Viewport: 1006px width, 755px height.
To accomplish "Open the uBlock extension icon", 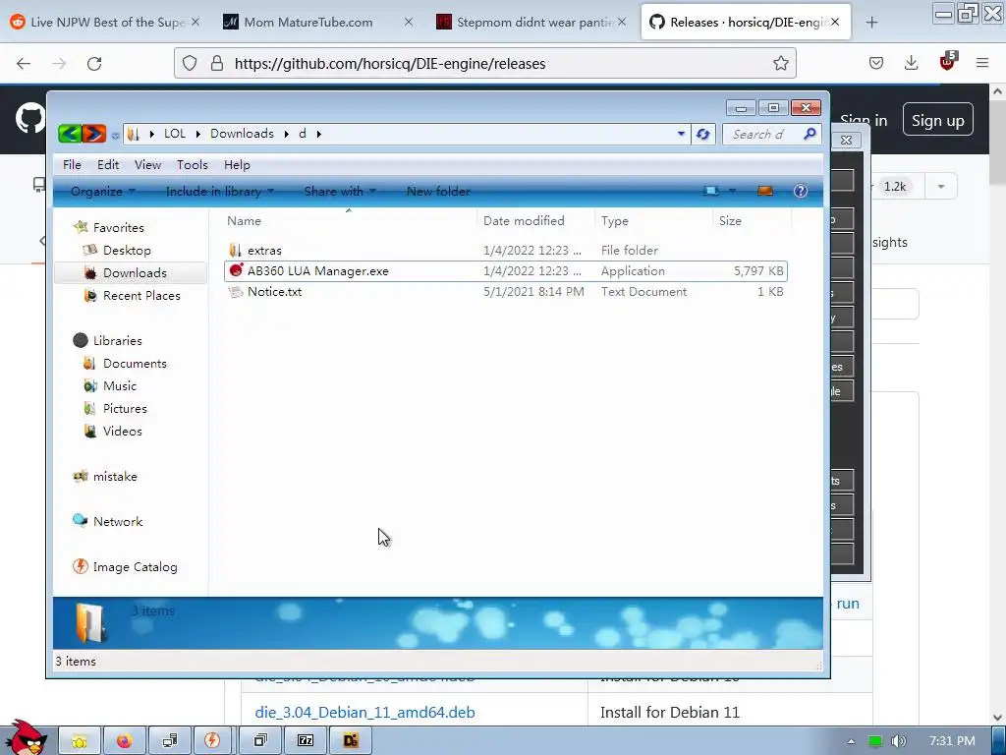I will (x=948, y=62).
